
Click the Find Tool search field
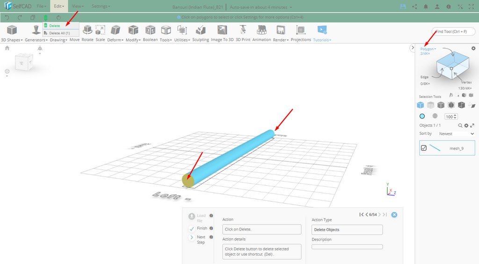453,31
